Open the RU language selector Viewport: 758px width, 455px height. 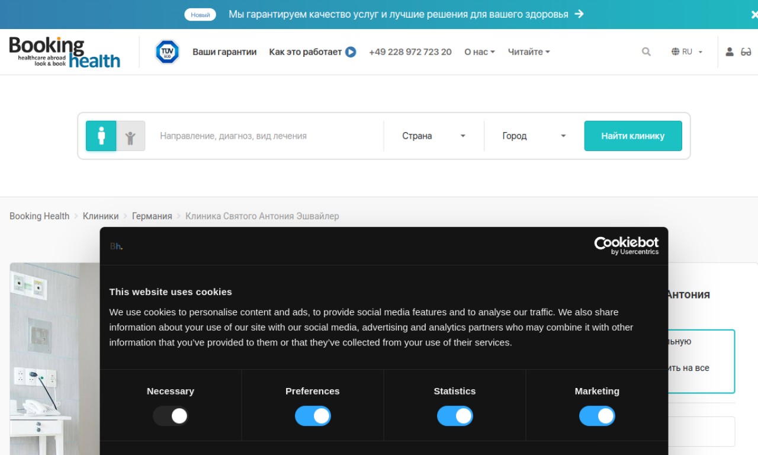pyautogui.click(x=687, y=52)
